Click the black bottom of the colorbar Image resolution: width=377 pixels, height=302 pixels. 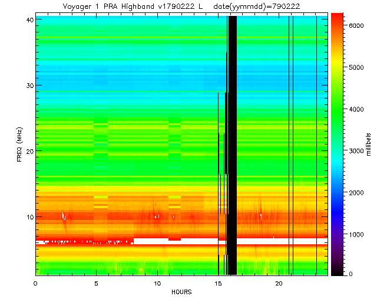(x=338, y=273)
